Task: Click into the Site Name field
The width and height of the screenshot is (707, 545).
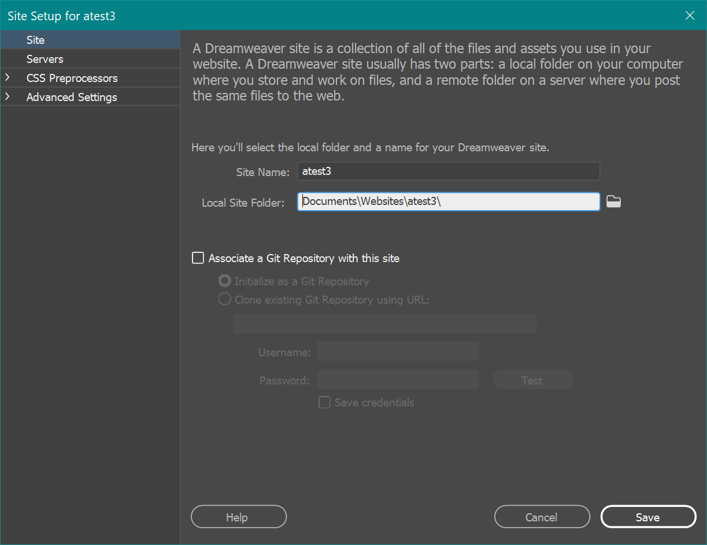Action: [448, 171]
